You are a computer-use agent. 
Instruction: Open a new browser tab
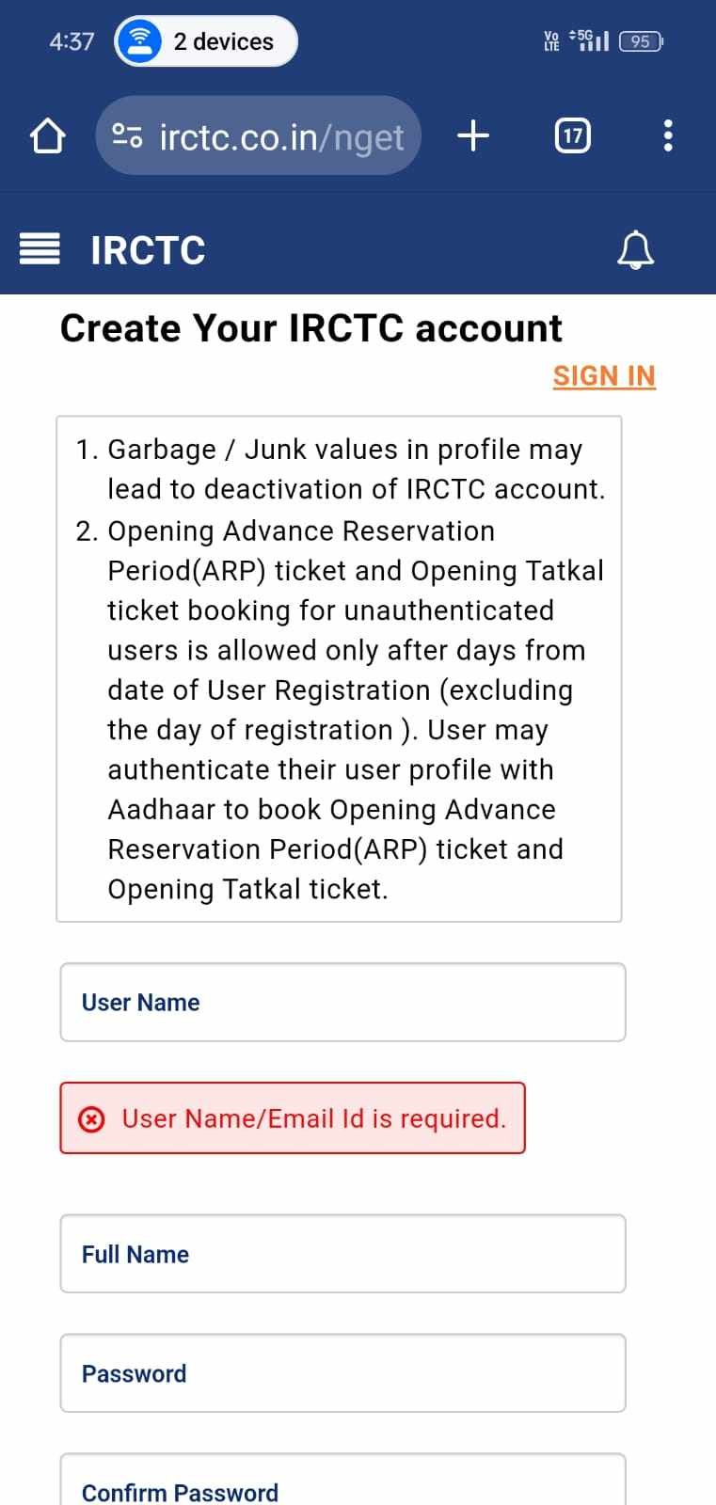click(473, 136)
